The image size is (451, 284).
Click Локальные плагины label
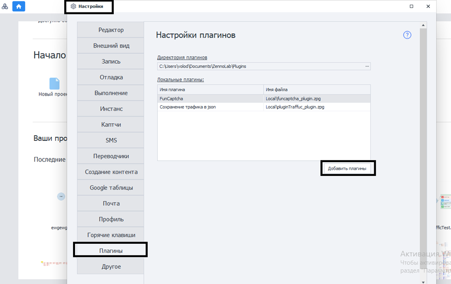(x=180, y=79)
